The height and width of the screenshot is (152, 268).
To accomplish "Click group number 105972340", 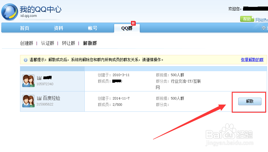I will click(45, 84).
